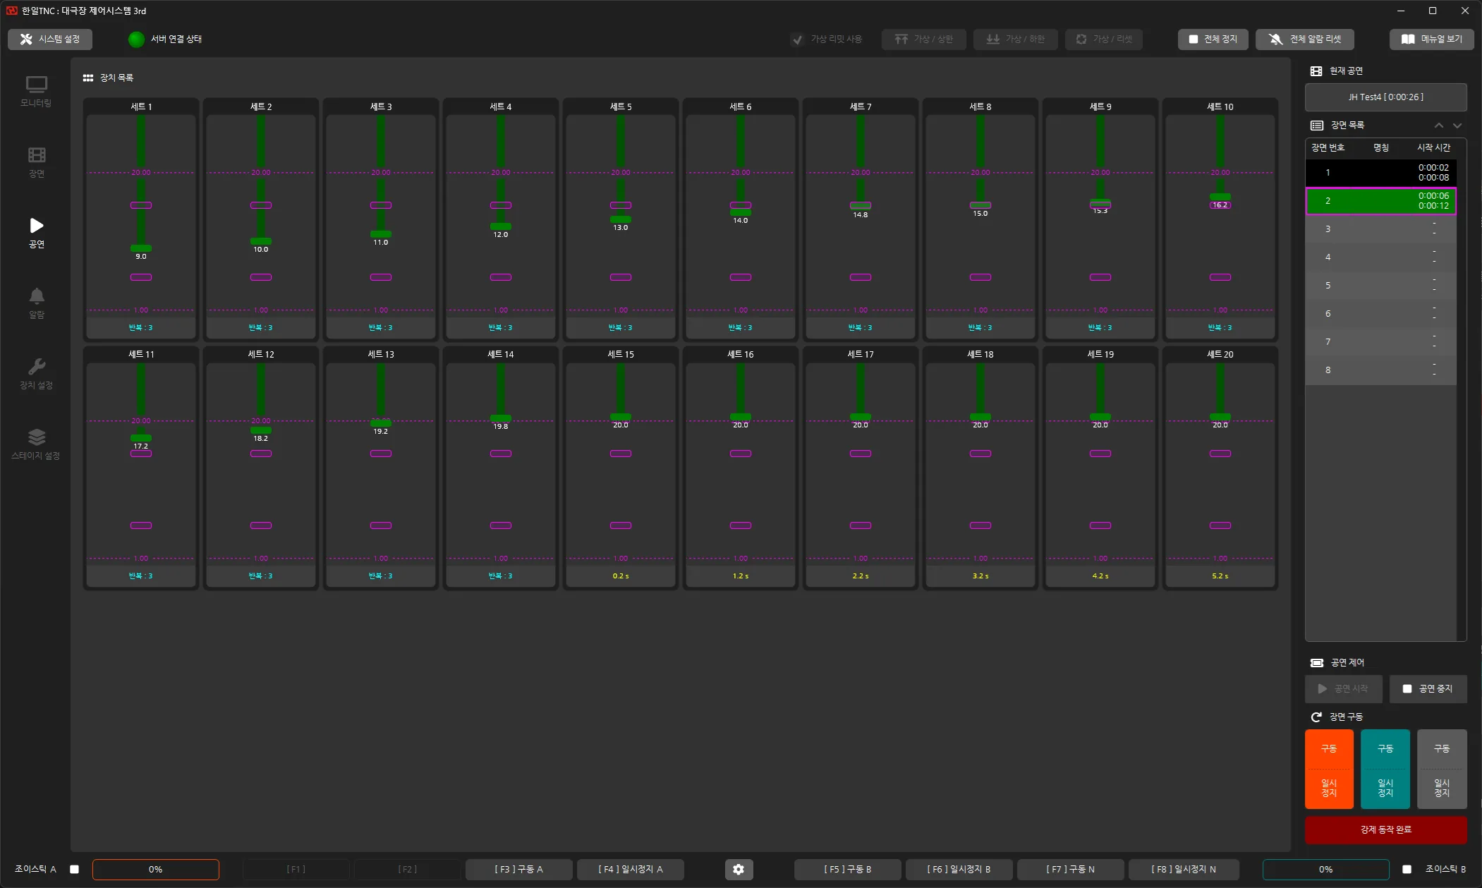Enable the 조이스틱 A checkbox
The height and width of the screenshot is (888, 1482).
[x=74, y=870]
